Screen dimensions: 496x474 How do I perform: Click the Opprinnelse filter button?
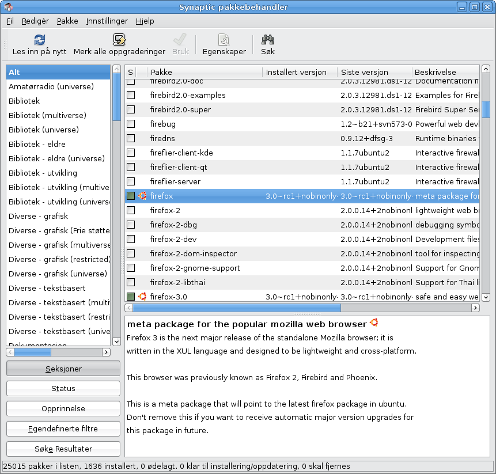(x=63, y=408)
